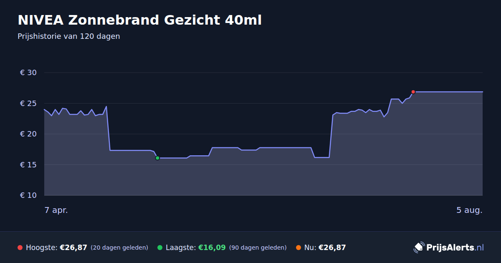Click the red dot beside Hoogste in legend
Image resolution: width=501 pixels, height=263 pixels.
(x=20, y=248)
